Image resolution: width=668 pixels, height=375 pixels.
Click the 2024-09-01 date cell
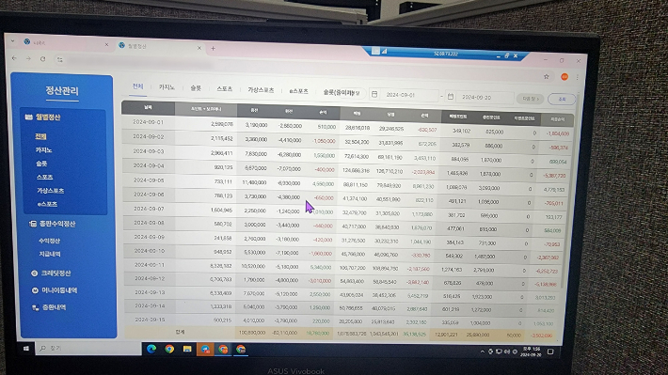pos(148,122)
